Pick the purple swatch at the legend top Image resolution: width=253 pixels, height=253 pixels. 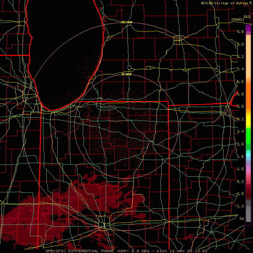pyautogui.click(x=248, y=28)
